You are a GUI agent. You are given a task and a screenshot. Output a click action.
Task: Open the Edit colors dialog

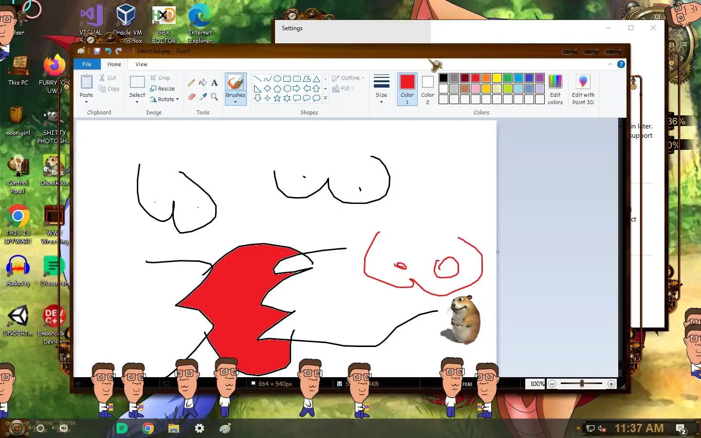pyautogui.click(x=555, y=89)
